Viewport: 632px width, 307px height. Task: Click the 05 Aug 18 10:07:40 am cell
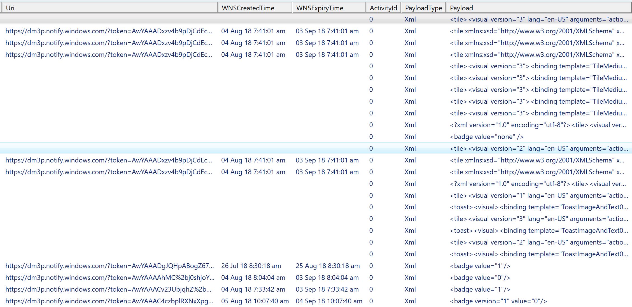pos(255,301)
